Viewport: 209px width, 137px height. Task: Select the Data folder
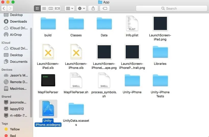coord(104,24)
